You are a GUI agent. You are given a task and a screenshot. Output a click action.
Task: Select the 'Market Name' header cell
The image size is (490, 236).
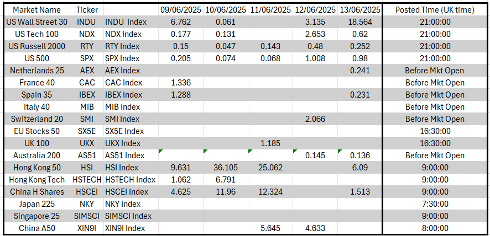point(37,10)
